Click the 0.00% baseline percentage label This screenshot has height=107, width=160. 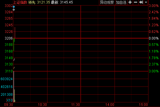154,38
